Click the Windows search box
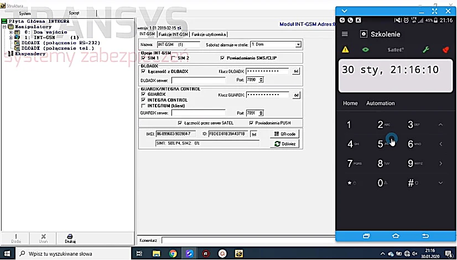The width and height of the screenshot is (457, 260). click(x=74, y=253)
